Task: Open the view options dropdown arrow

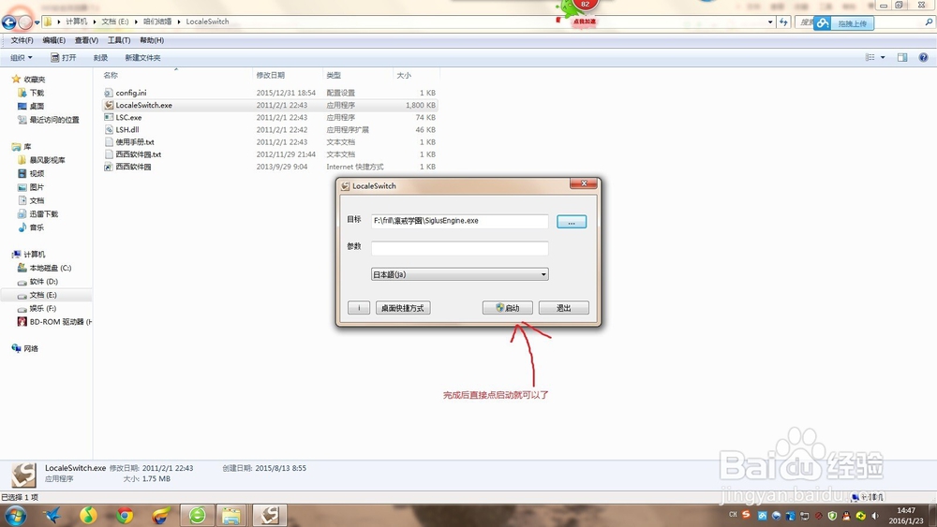Action: click(x=883, y=57)
